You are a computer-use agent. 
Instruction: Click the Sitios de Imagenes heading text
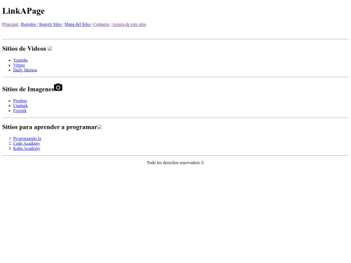pyautogui.click(x=28, y=89)
